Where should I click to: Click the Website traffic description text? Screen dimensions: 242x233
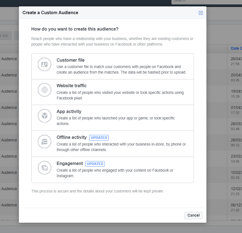[120, 95]
